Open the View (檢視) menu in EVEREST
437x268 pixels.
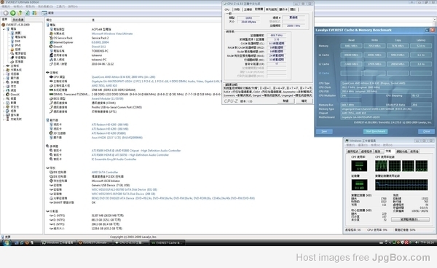pos(17,7)
